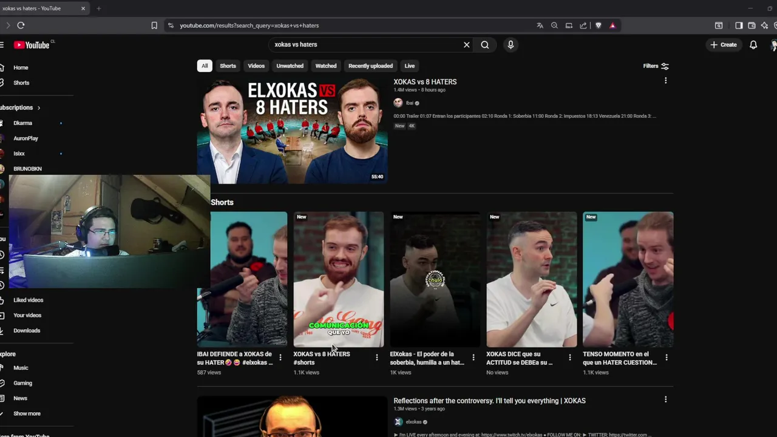Select the Watched filter chip
The width and height of the screenshot is (777, 437).
pyautogui.click(x=326, y=66)
